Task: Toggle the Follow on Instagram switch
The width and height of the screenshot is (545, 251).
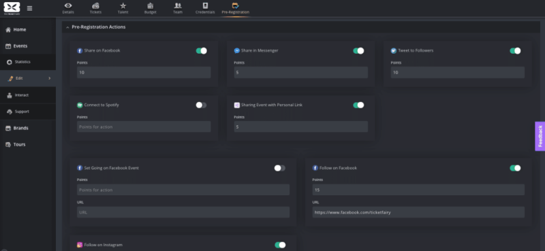Action: click(x=280, y=245)
